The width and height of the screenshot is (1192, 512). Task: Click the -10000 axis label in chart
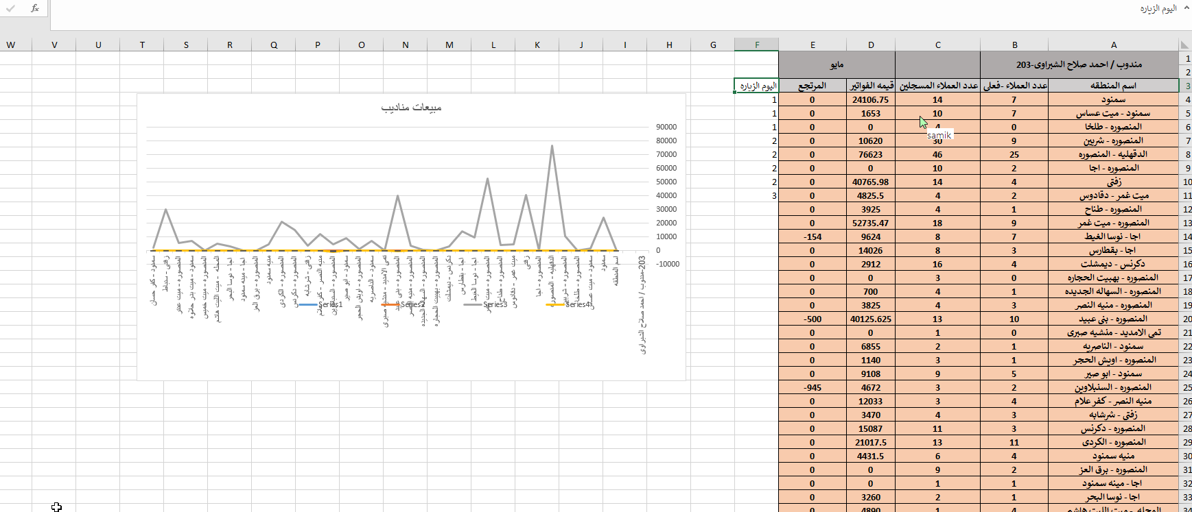coord(668,264)
